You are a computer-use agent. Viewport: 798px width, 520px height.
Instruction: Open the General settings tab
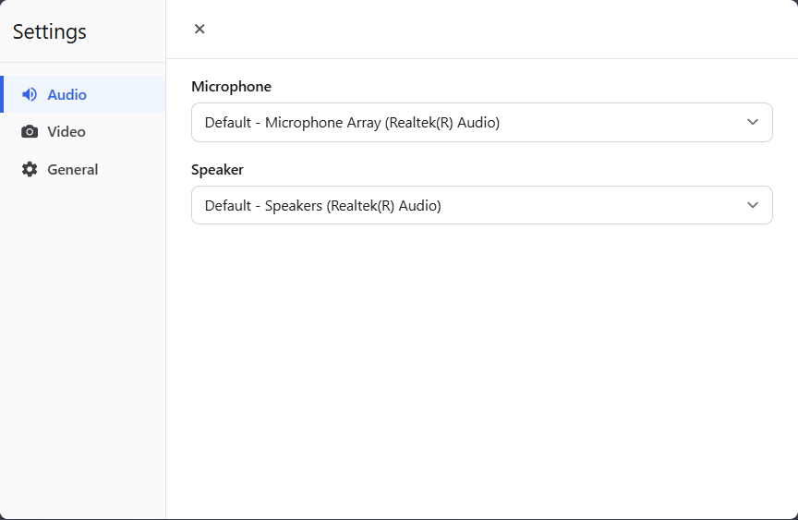pos(72,170)
